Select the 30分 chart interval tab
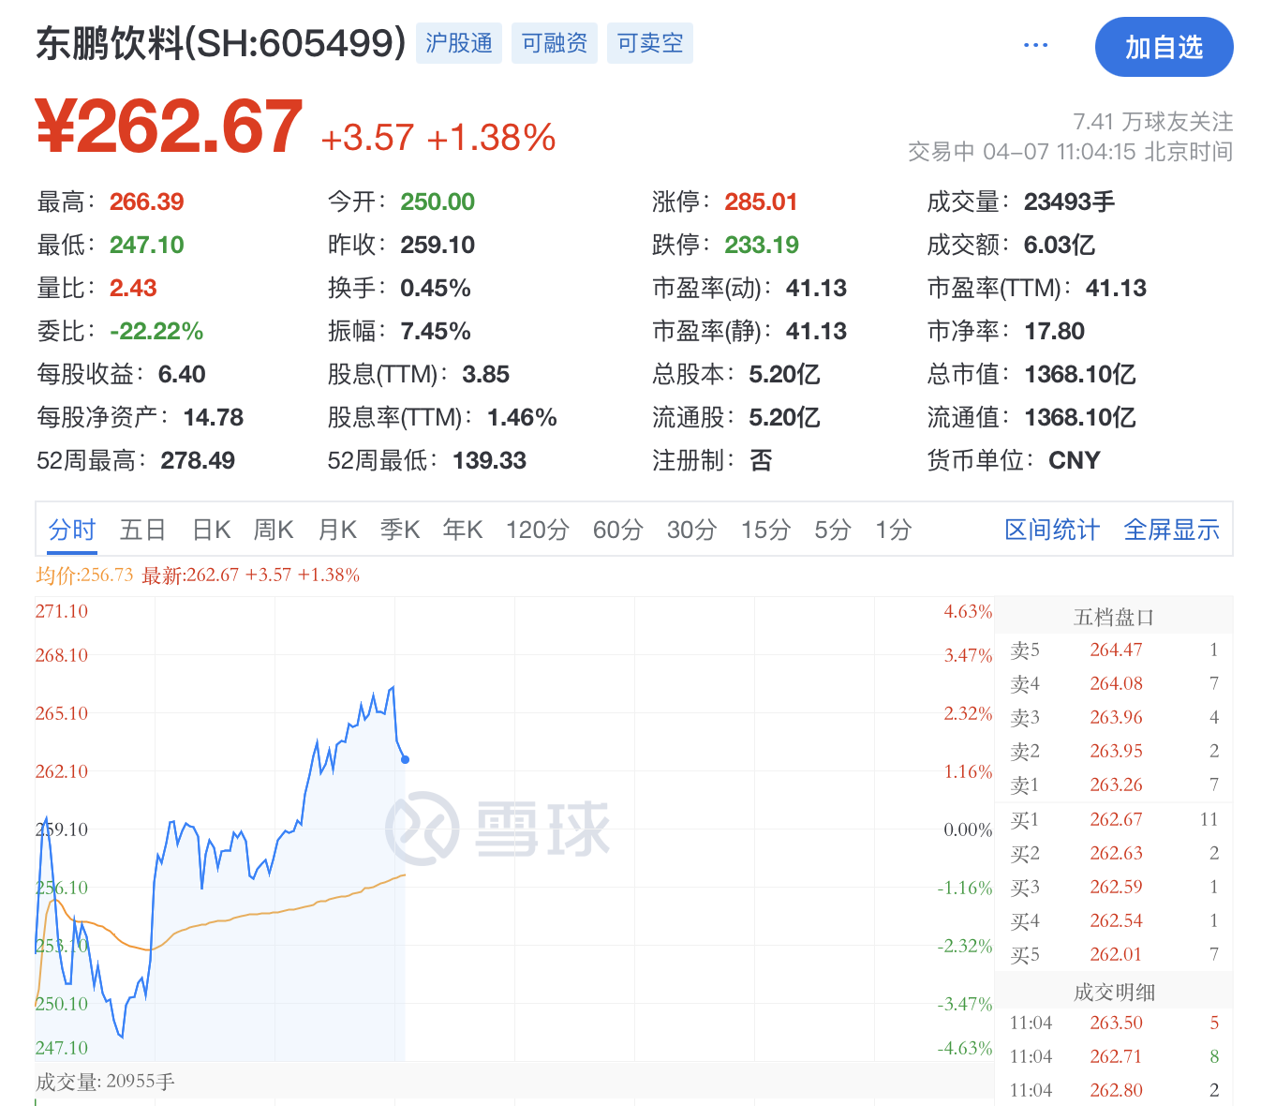Screen dimensions: 1261x1106 point(692,530)
